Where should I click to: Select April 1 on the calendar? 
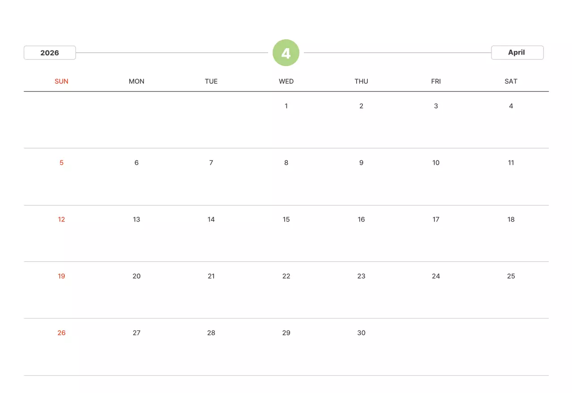tap(286, 106)
